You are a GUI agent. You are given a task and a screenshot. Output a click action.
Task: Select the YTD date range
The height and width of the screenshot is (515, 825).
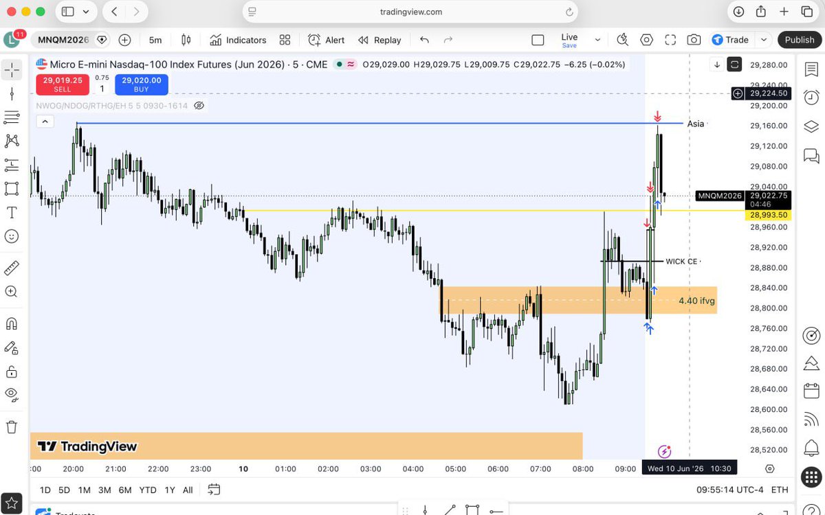point(148,490)
